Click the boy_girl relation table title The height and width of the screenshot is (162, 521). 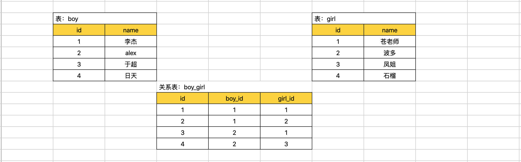click(182, 87)
